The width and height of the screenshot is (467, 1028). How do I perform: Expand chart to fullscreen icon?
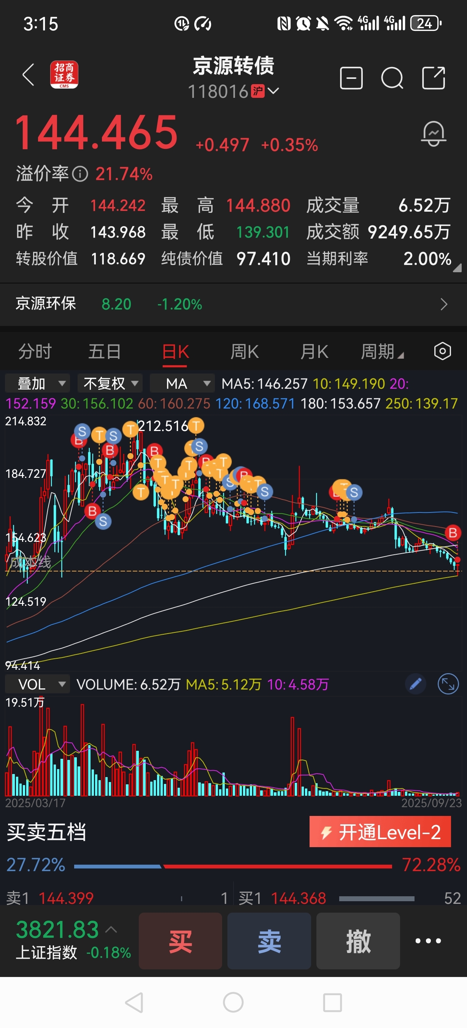pyautogui.click(x=448, y=685)
